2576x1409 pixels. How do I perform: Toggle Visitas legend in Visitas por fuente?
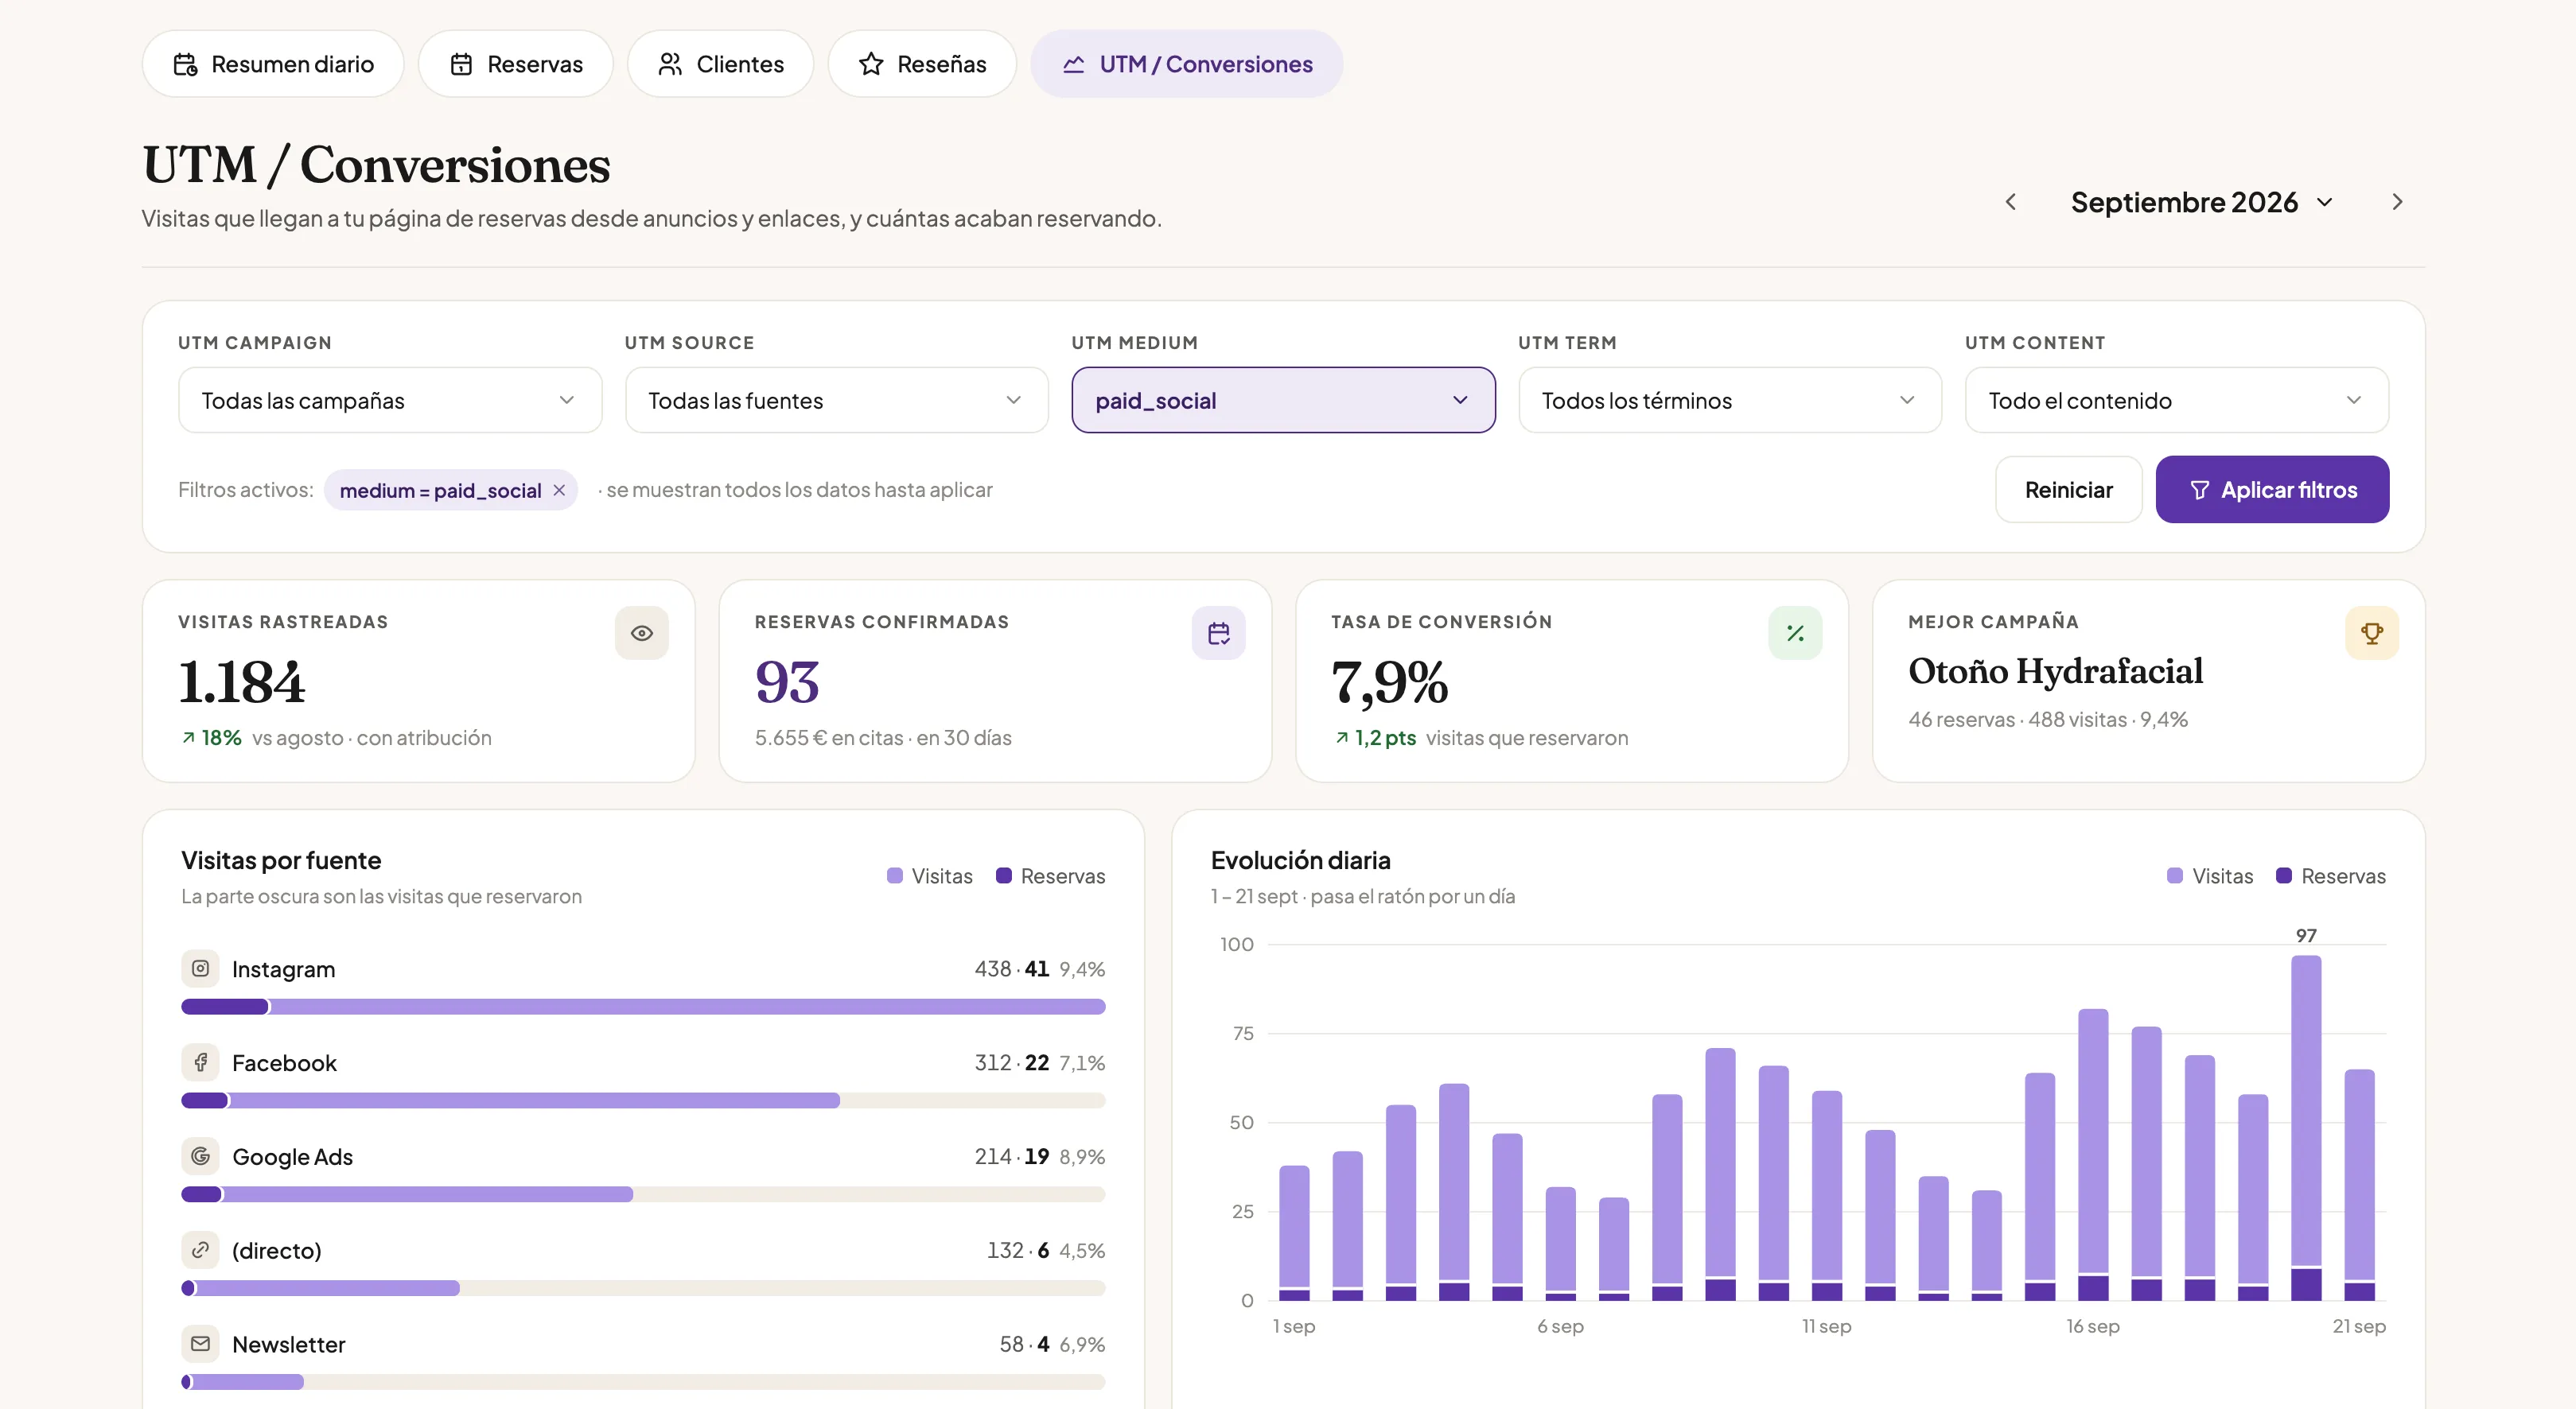coord(929,876)
